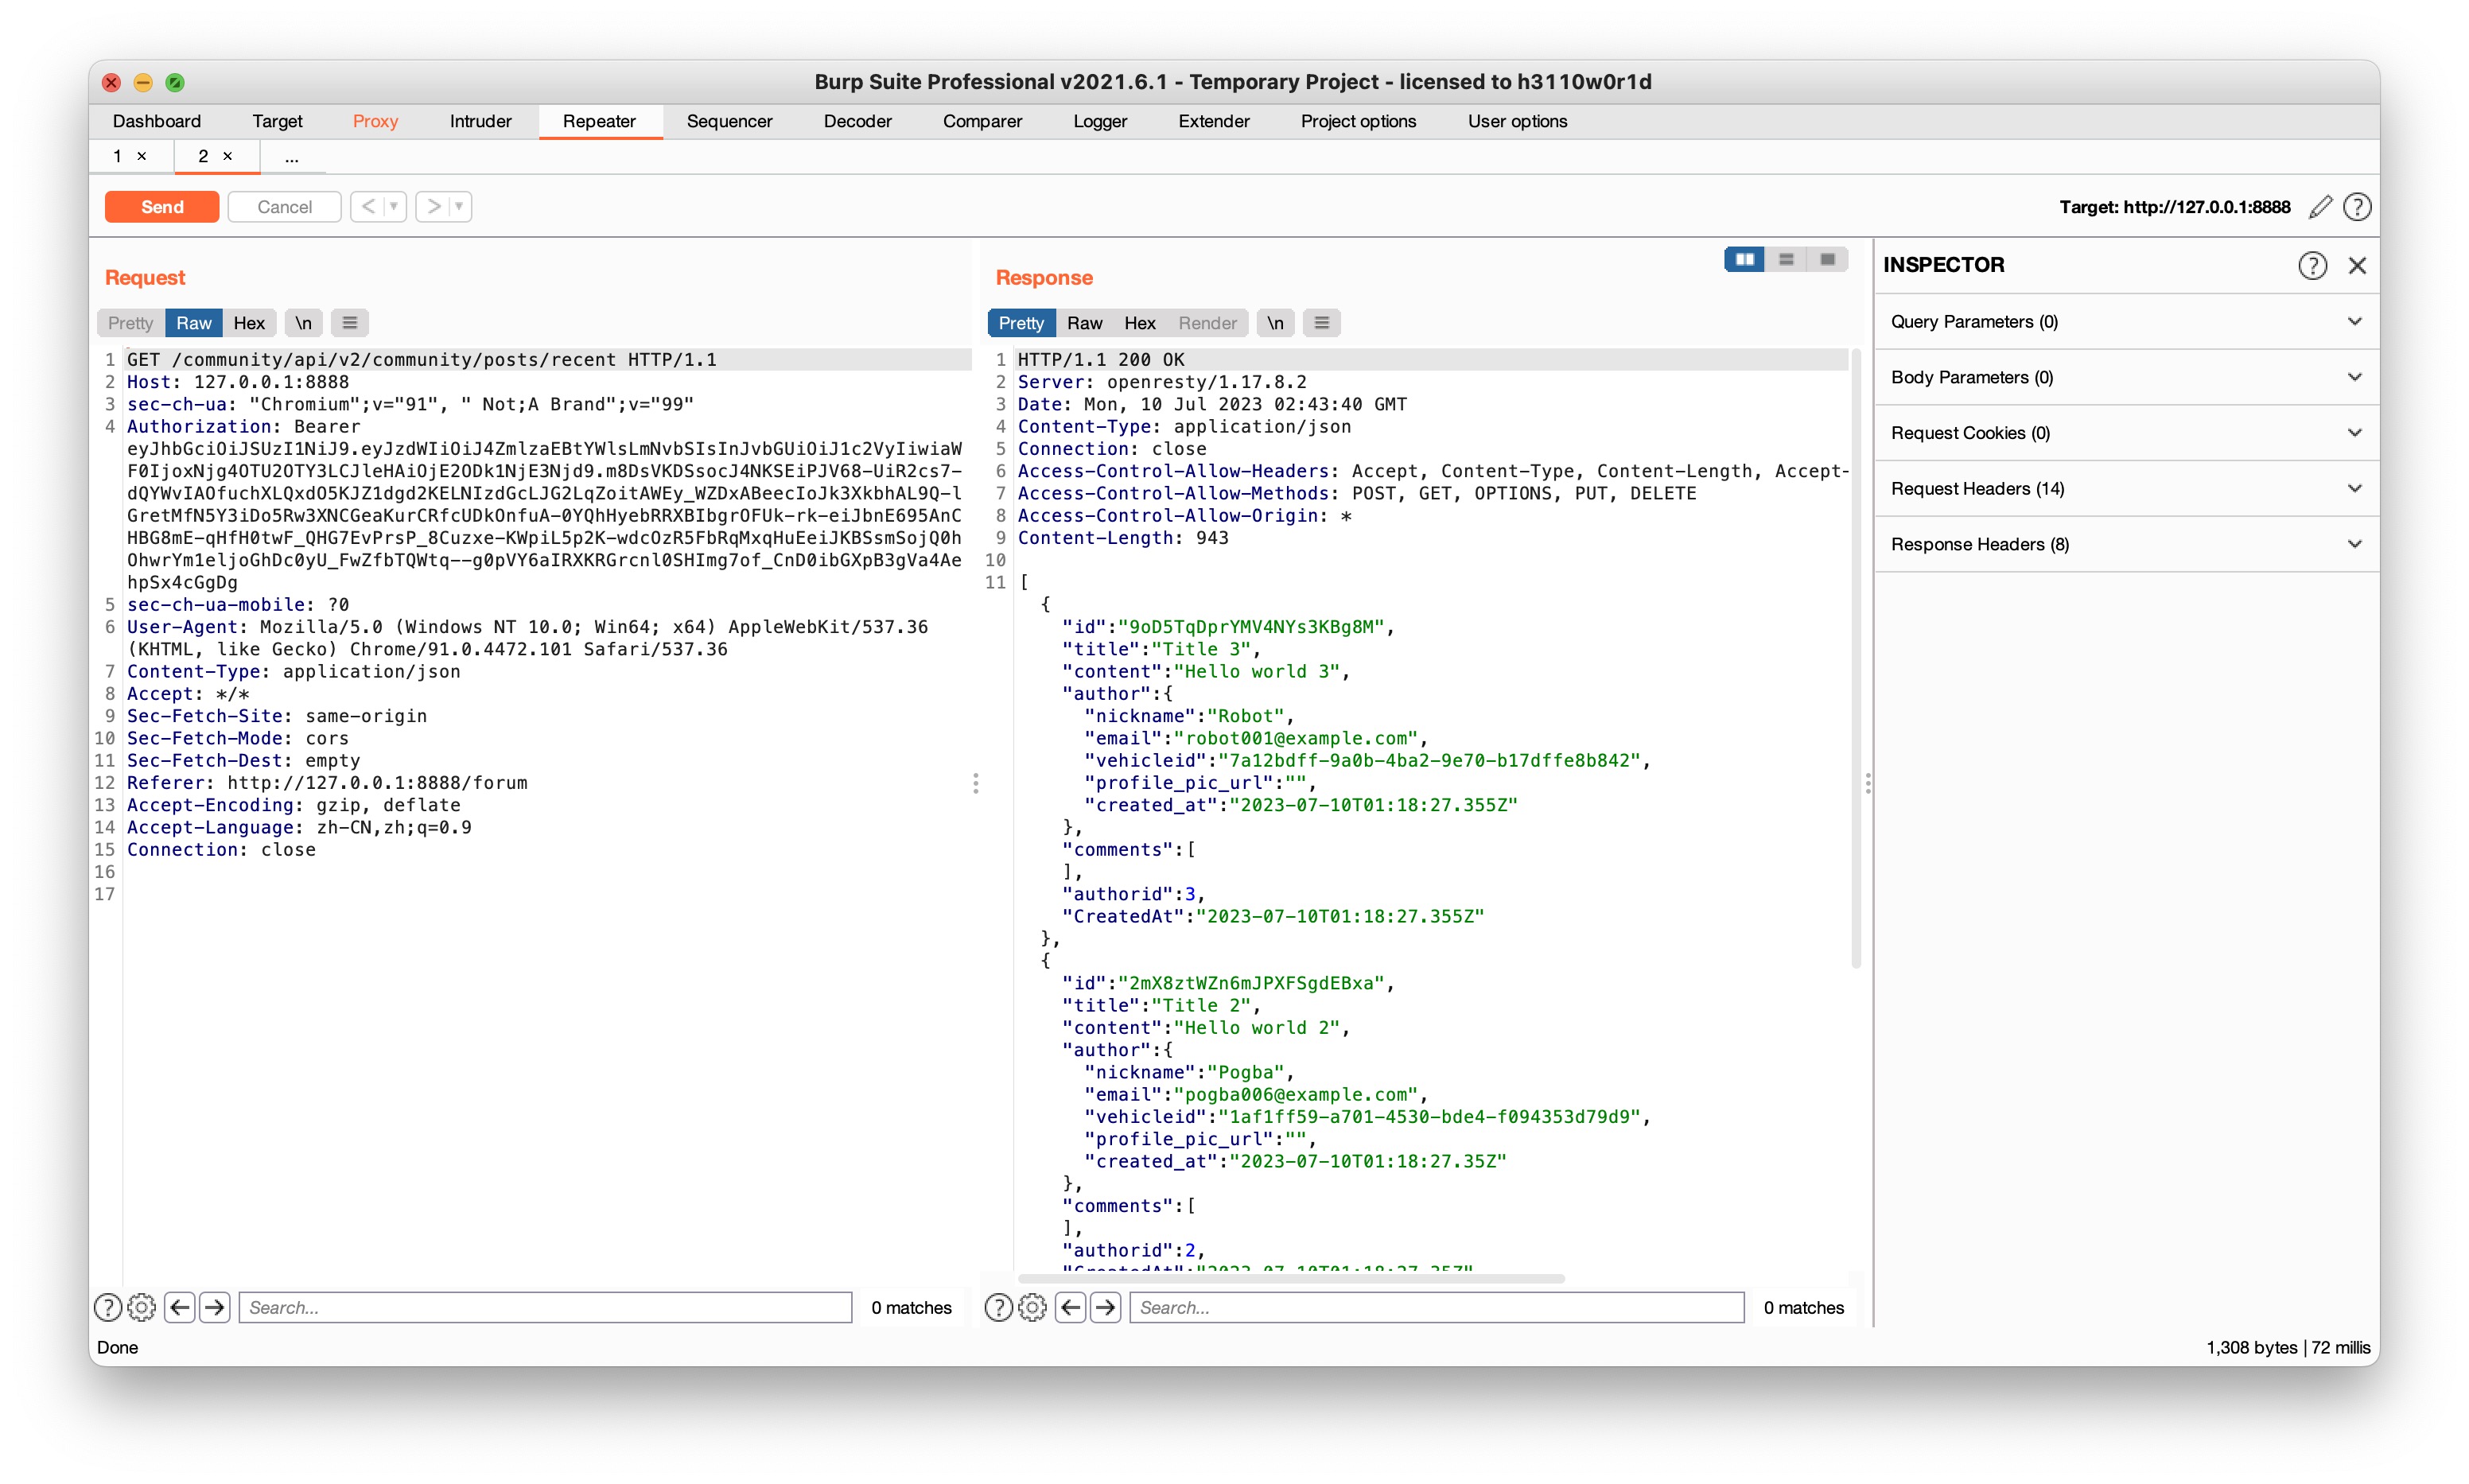Click request search previous-match arrow
Screen dimensions: 2469x1484
click(180, 1307)
